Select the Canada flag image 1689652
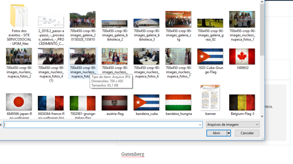Viewport: 293px width, 164px height. (242, 56)
